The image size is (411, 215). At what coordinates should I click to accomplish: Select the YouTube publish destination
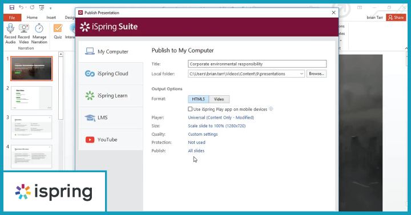[111, 140]
